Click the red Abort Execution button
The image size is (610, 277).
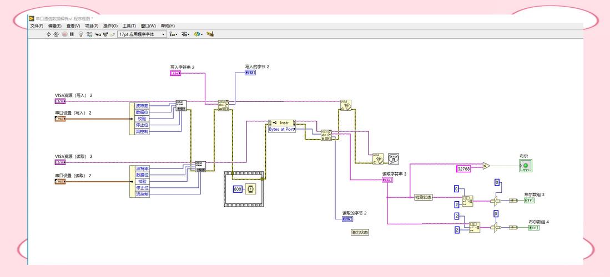tap(64, 34)
